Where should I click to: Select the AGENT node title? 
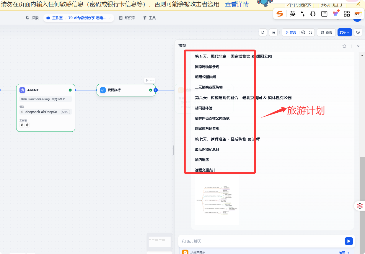(x=33, y=90)
